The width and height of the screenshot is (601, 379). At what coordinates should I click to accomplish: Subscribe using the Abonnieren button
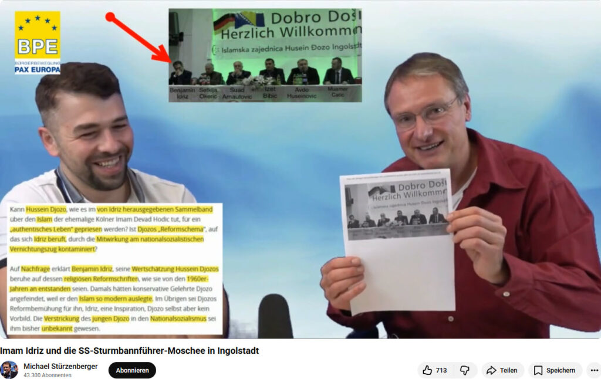132,370
